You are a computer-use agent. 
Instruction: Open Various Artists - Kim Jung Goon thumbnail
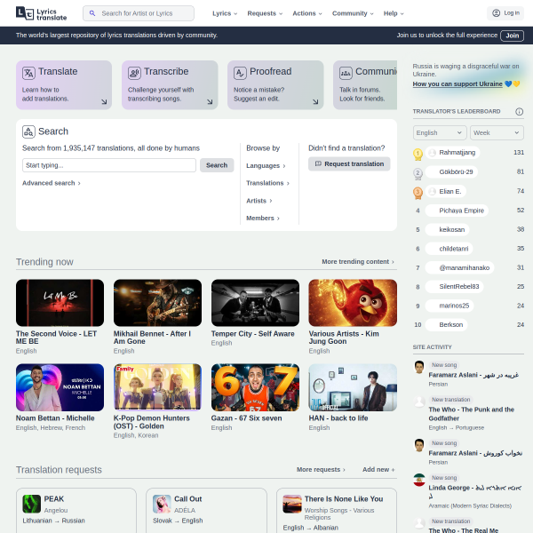pos(353,303)
